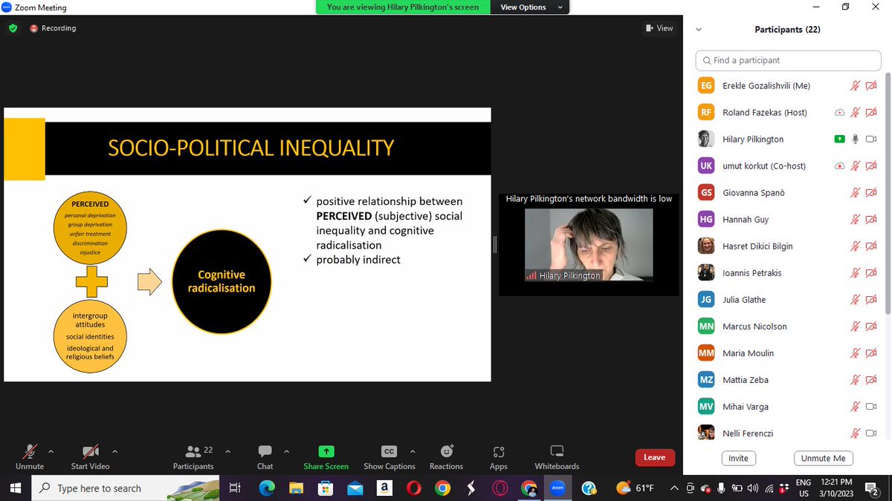Open Google Chrome from taskbar
This screenshot has height=501, width=892.
(x=442, y=488)
